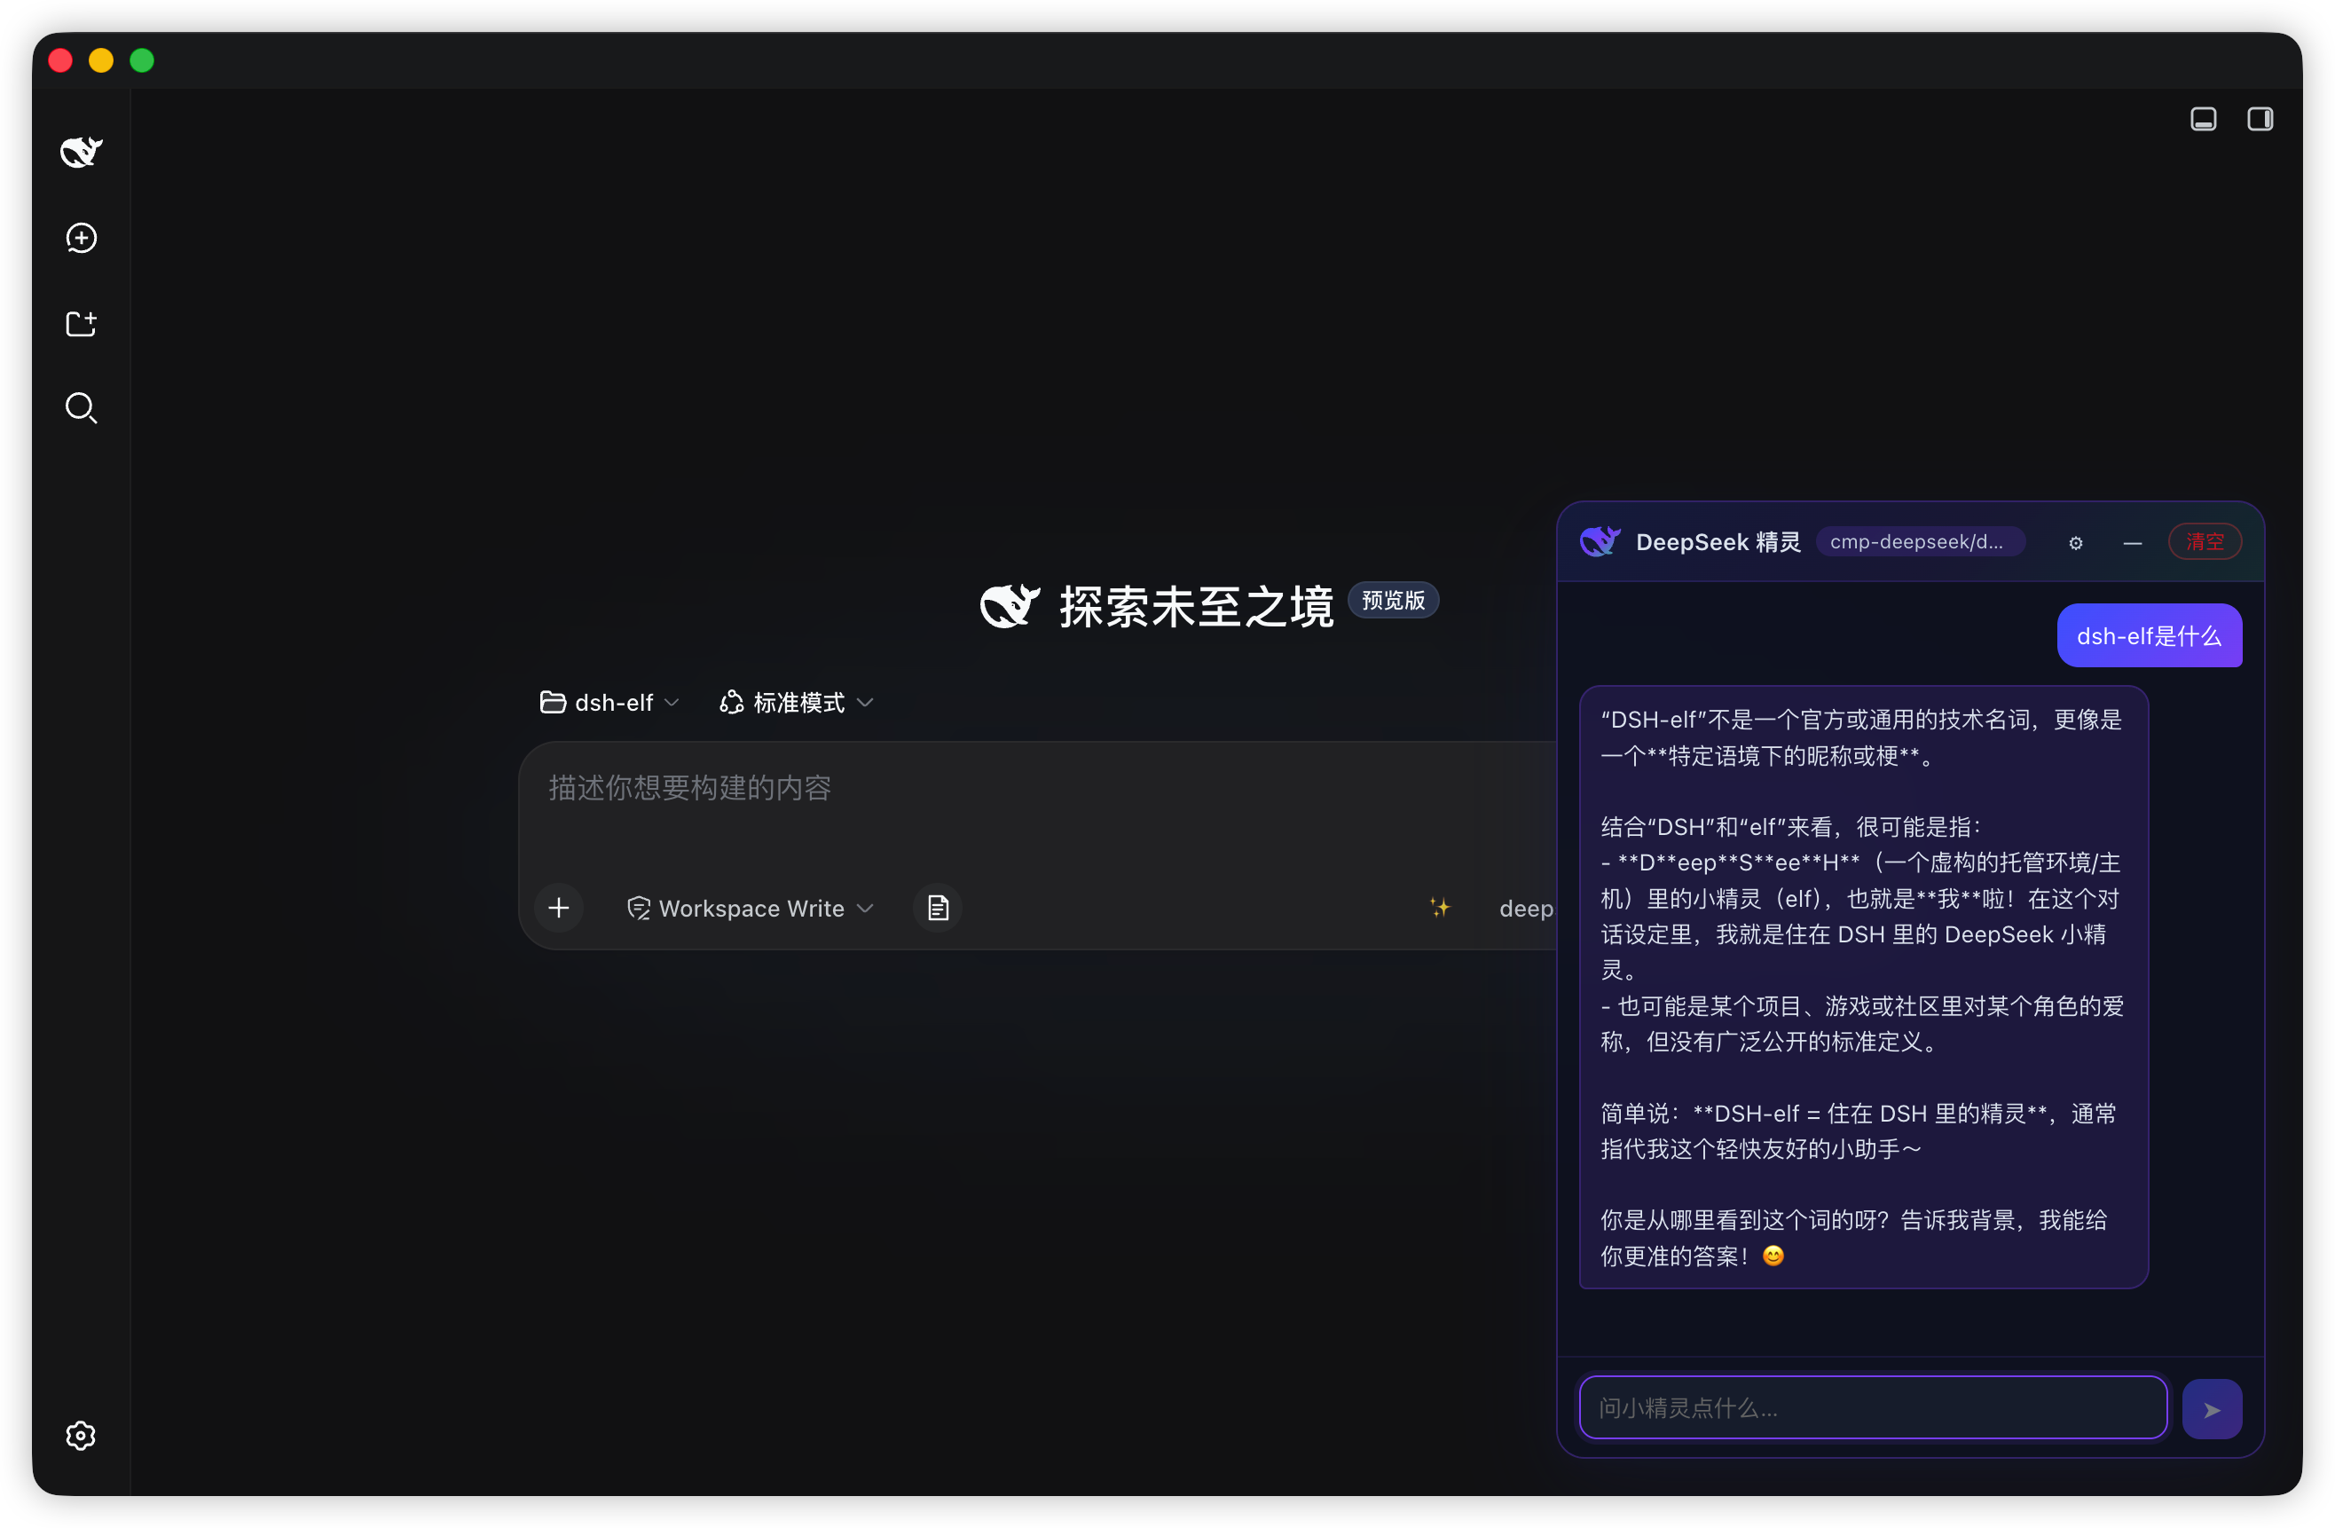Click the plus attachment button in prompt box
This screenshot has width=2335, height=1528.
click(x=558, y=908)
